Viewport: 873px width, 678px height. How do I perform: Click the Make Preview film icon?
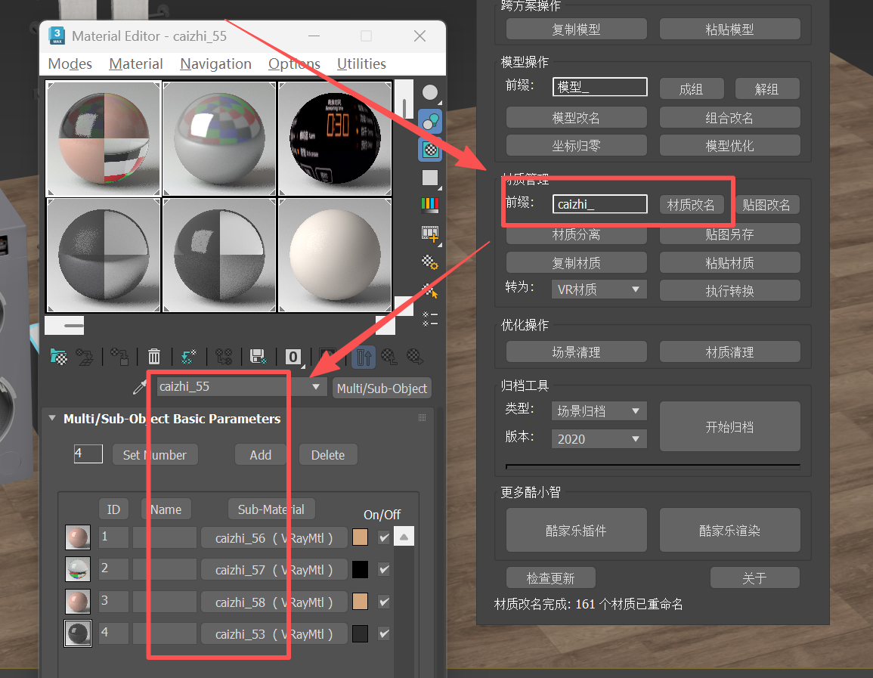click(x=430, y=234)
